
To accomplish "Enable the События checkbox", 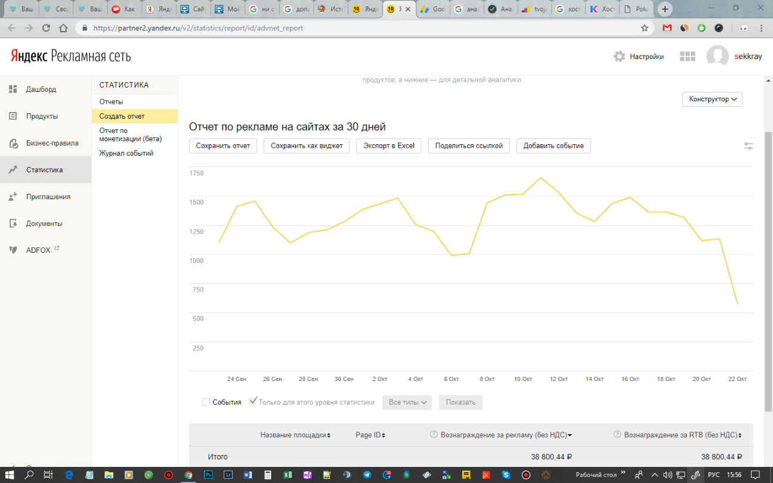I will click(x=206, y=402).
